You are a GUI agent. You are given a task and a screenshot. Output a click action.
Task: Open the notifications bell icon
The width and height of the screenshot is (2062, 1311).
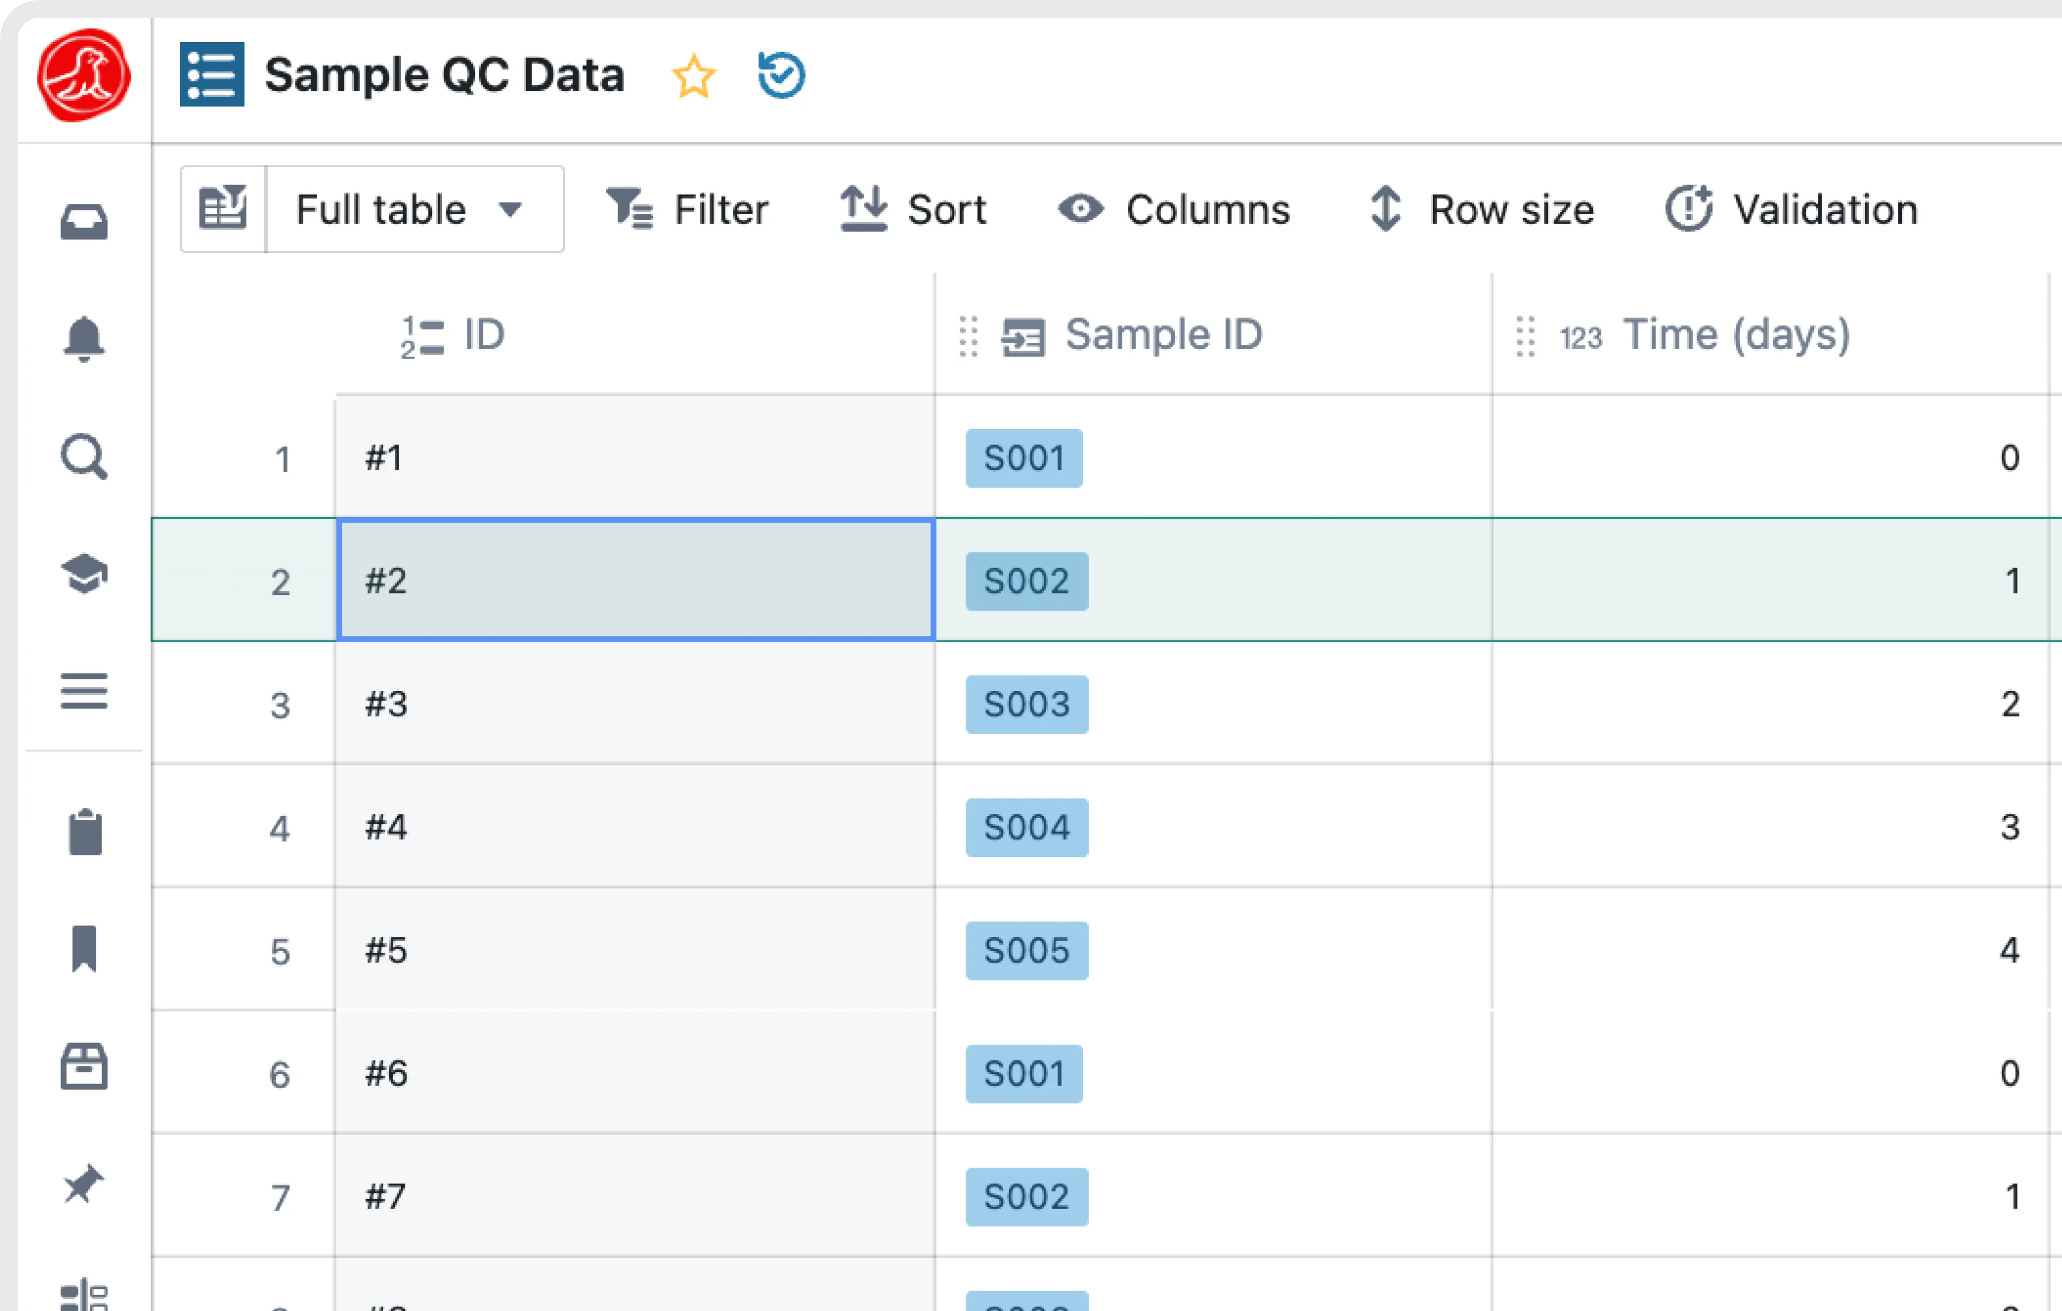[84, 338]
